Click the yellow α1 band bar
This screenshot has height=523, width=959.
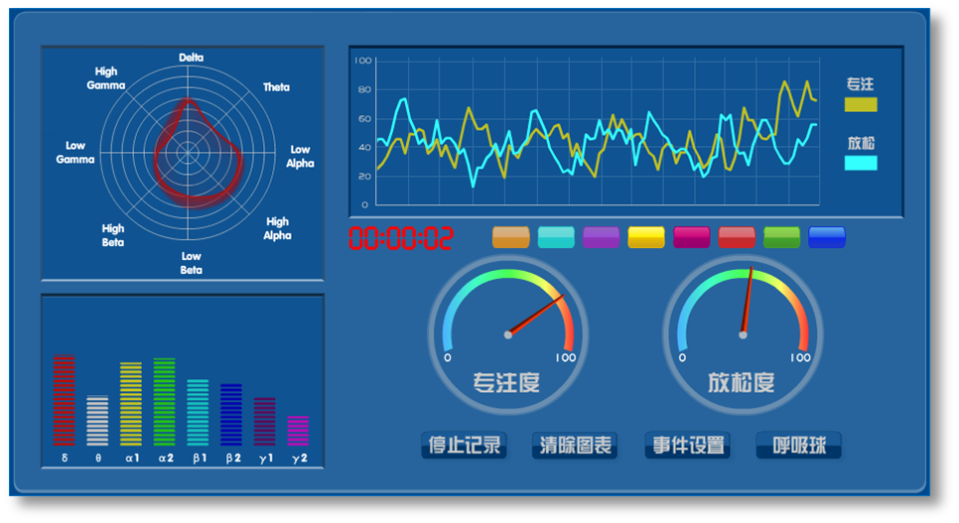pos(131,404)
